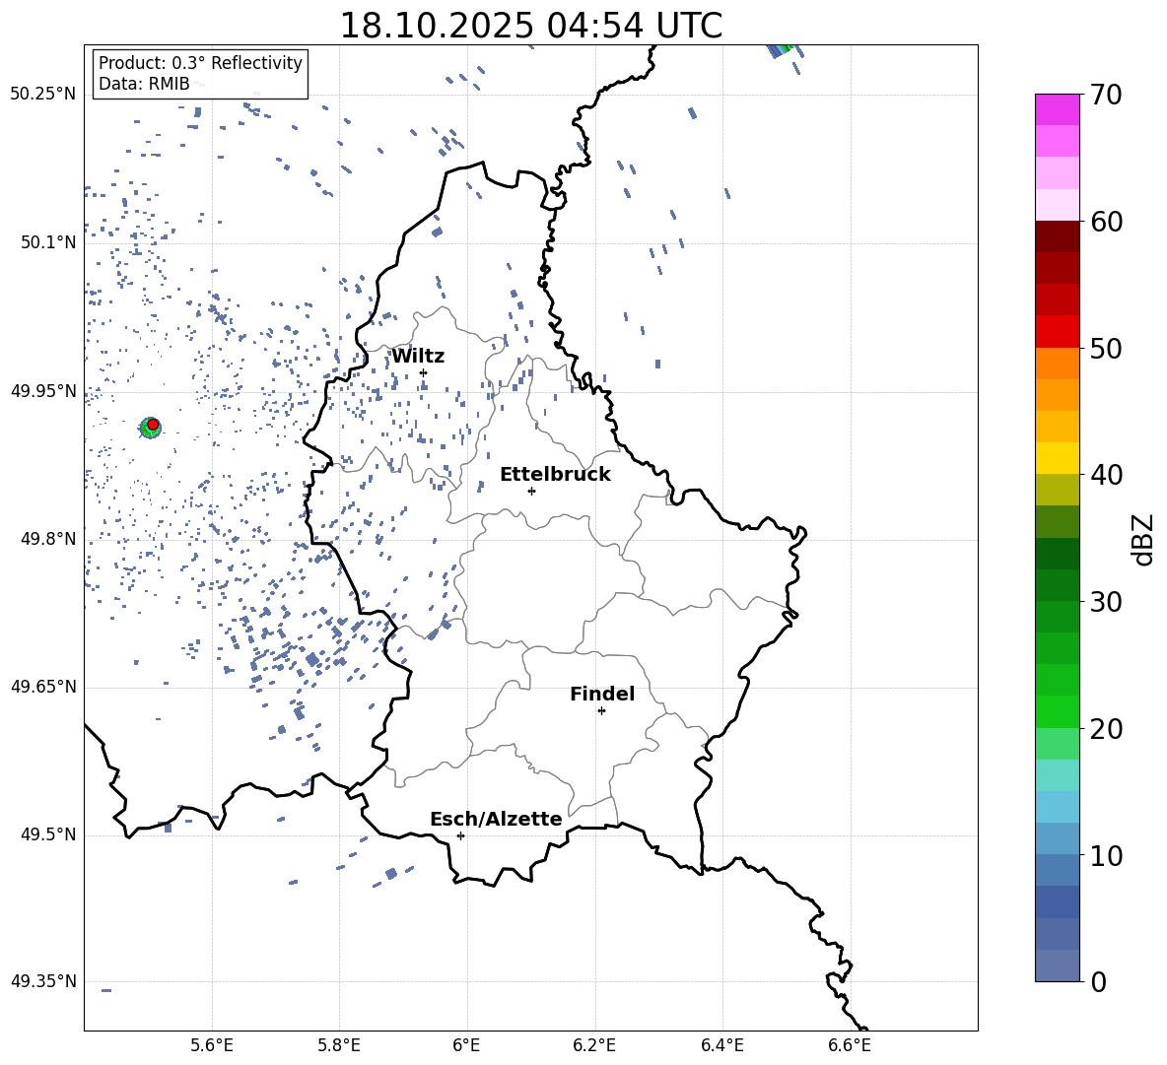
Task: Click the Esch/Alzette city label
Action: pyautogui.click(x=497, y=819)
